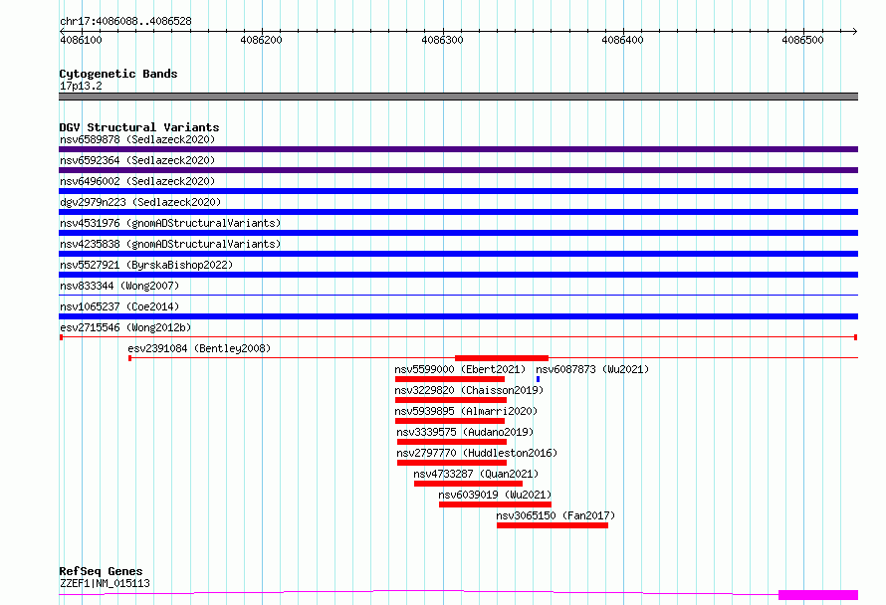Click ruler position 4086100
Screen dimensions: 886x605
81,40
